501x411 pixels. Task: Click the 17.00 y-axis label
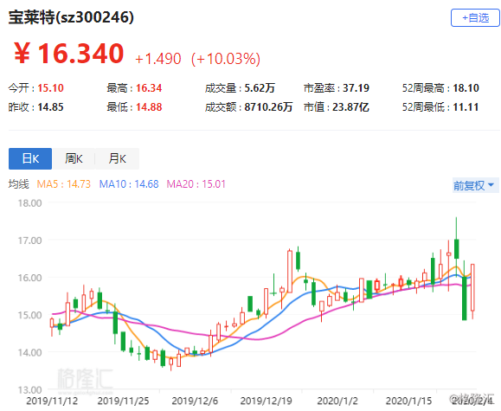click(30, 241)
